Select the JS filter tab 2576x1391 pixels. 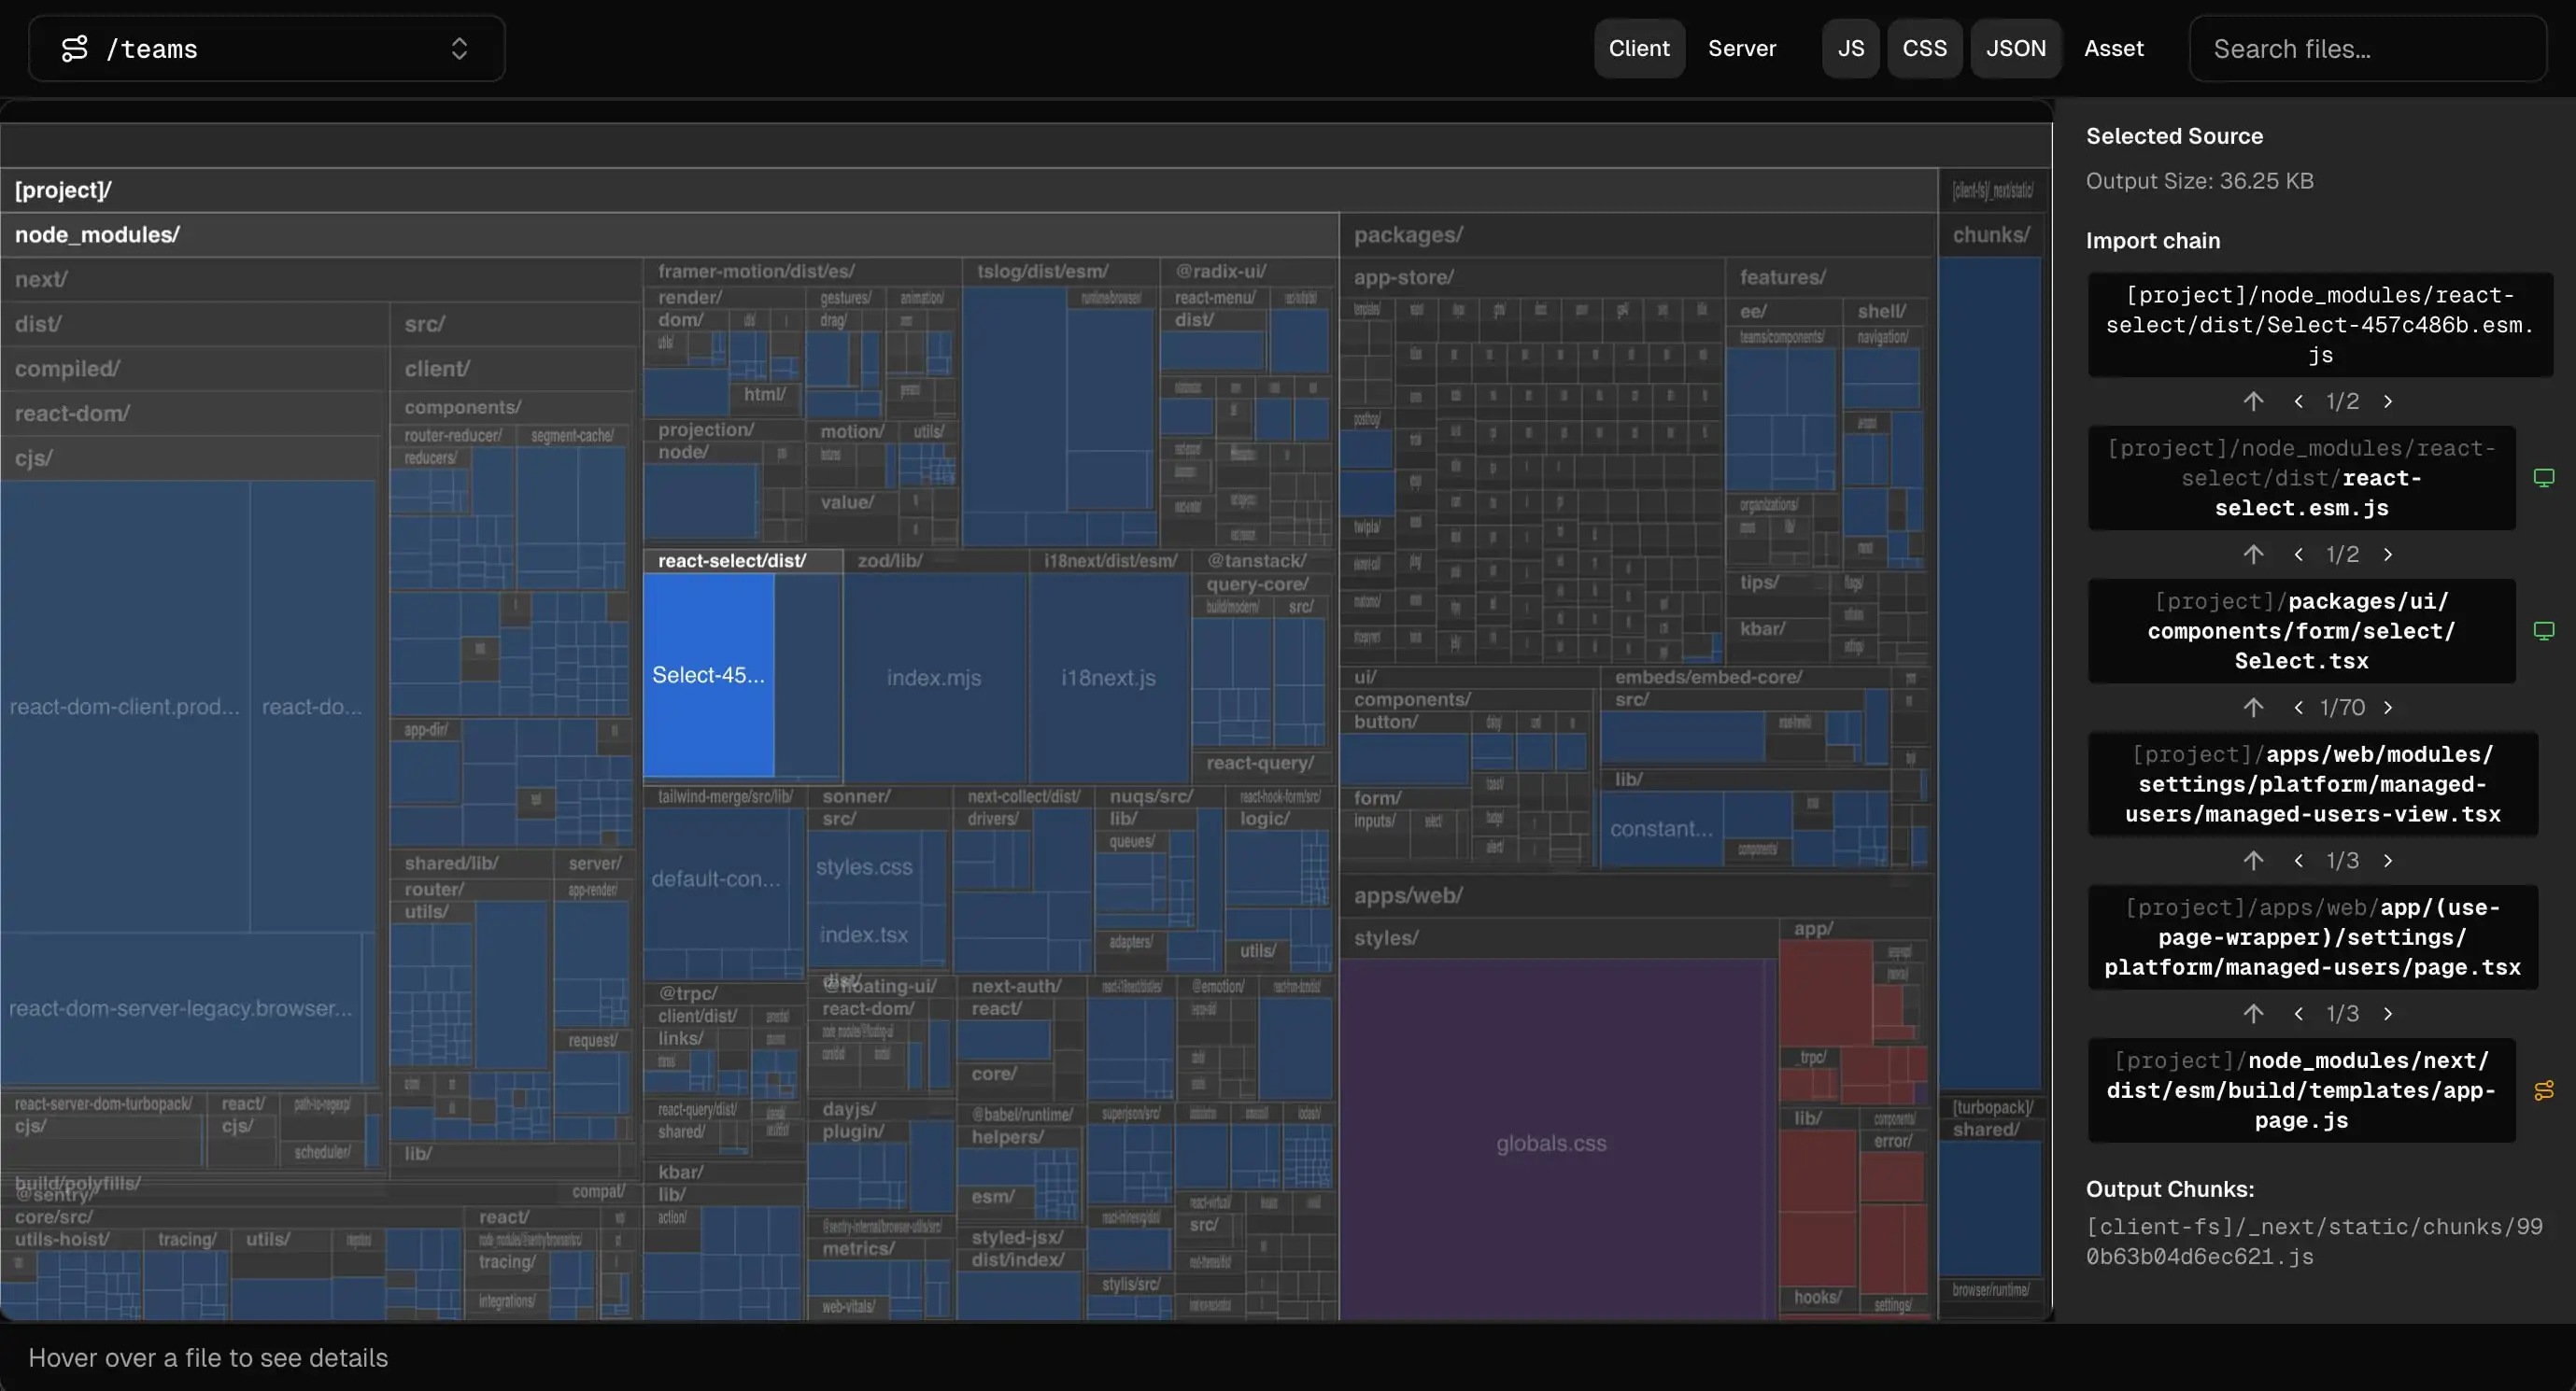1849,48
